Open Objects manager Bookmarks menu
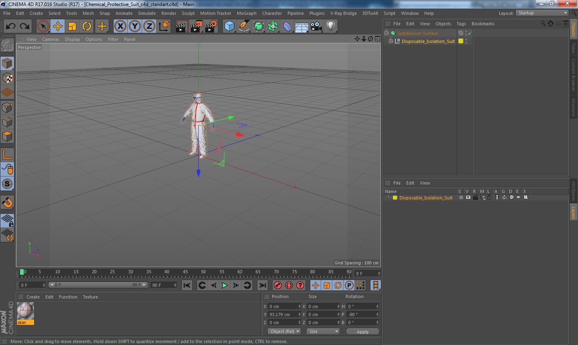Image resolution: width=578 pixels, height=345 pixels. click(x=483, y=24)
